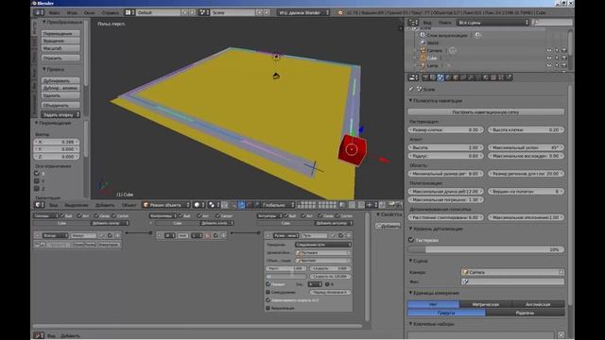The image size is (605, 340).
Task: Click the Дублировать button
Action: 60,80
